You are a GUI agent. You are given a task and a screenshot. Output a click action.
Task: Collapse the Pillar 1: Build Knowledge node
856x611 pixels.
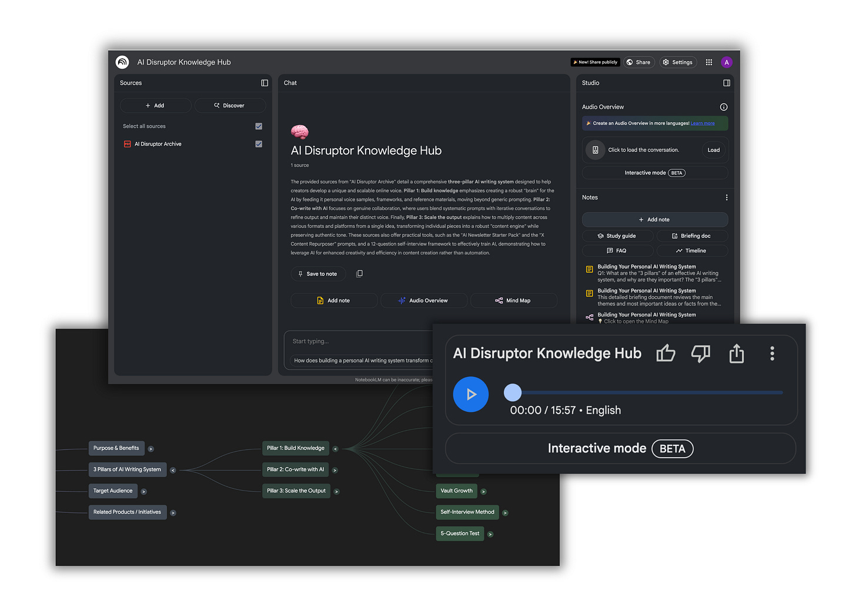336,449
